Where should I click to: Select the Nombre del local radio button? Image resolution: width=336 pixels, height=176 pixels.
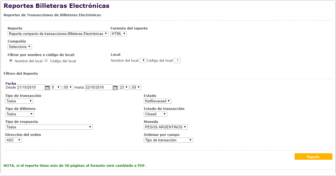(11, 61)
